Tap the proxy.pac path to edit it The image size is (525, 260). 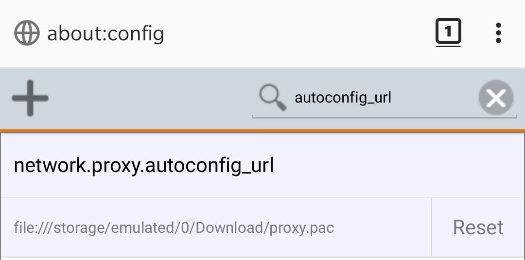174,227
